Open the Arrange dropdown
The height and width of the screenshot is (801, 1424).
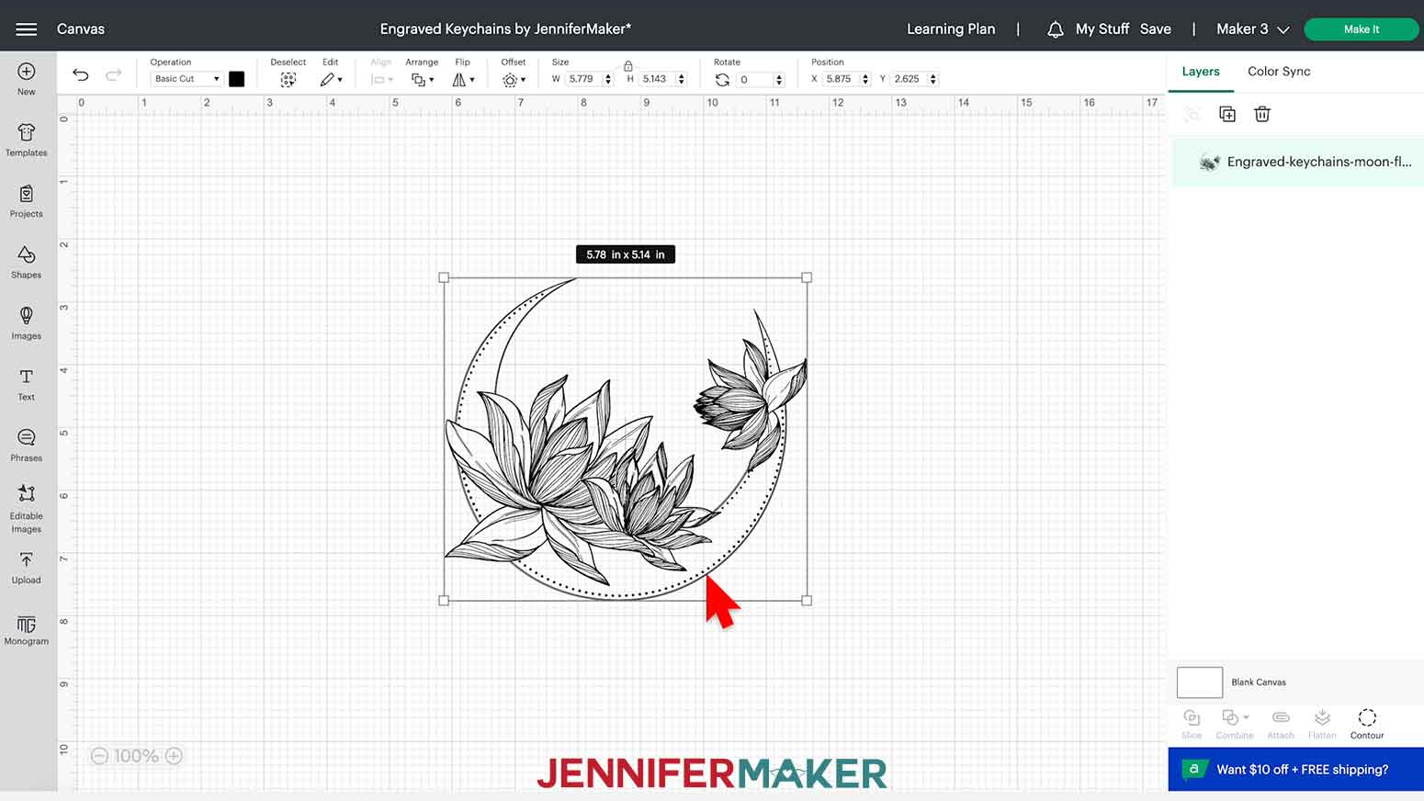(x=423, y=80)
